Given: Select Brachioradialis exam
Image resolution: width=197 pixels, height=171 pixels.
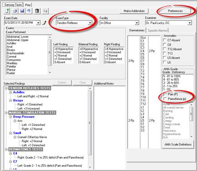Looking at the screenshot, I should click(x=15, y=53).
